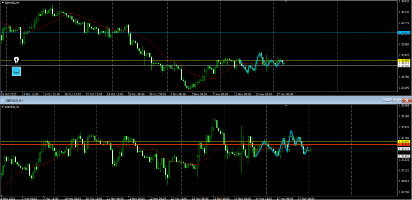Click the chart shift triangle atop the H1 chart
The width and height of the screenshot is (412, 200).
pyautogui.click(x=286, y=106)
